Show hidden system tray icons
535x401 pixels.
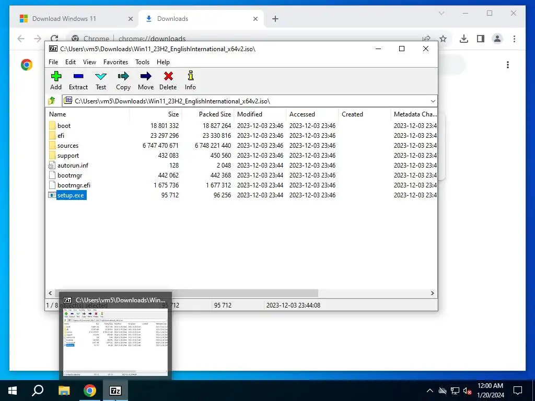(429, 391)
